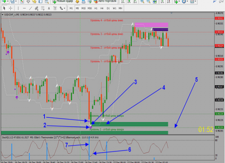
Task: Switch to the H4 timeframe
Action: (x=102, y=8)
